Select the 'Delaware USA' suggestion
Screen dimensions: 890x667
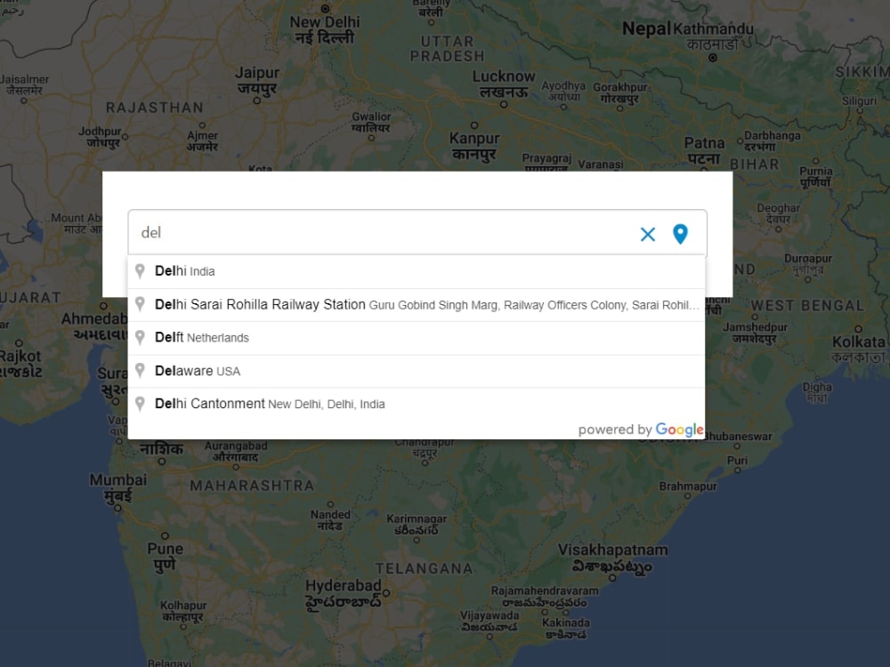coord(417,371)
